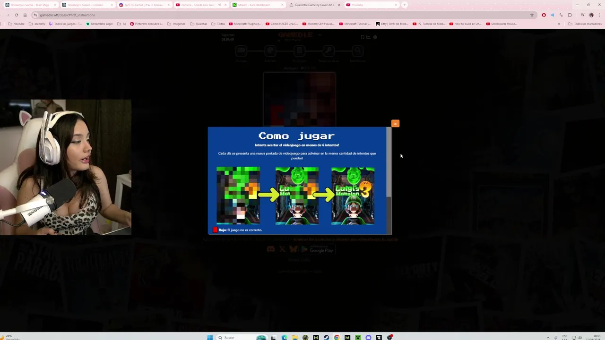The height and width of the screenshot is (340, 605).
Task: Open Discord from the taskbar
Action: pos(368,337)
